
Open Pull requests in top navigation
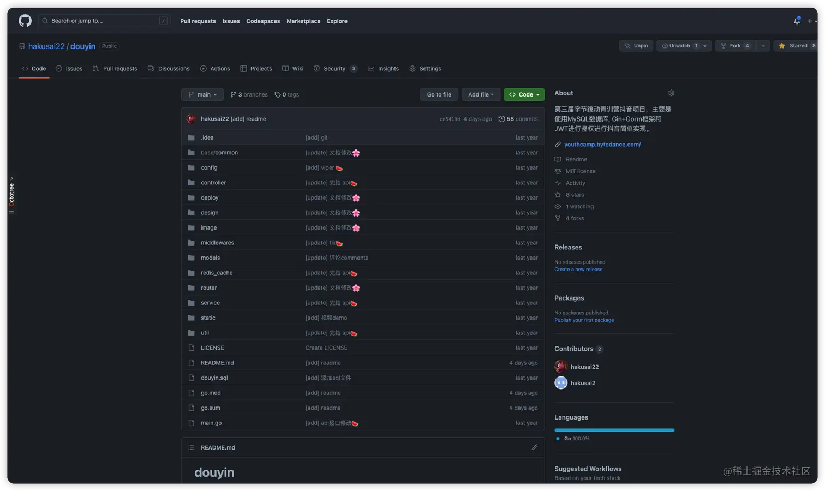pos(198,21)
